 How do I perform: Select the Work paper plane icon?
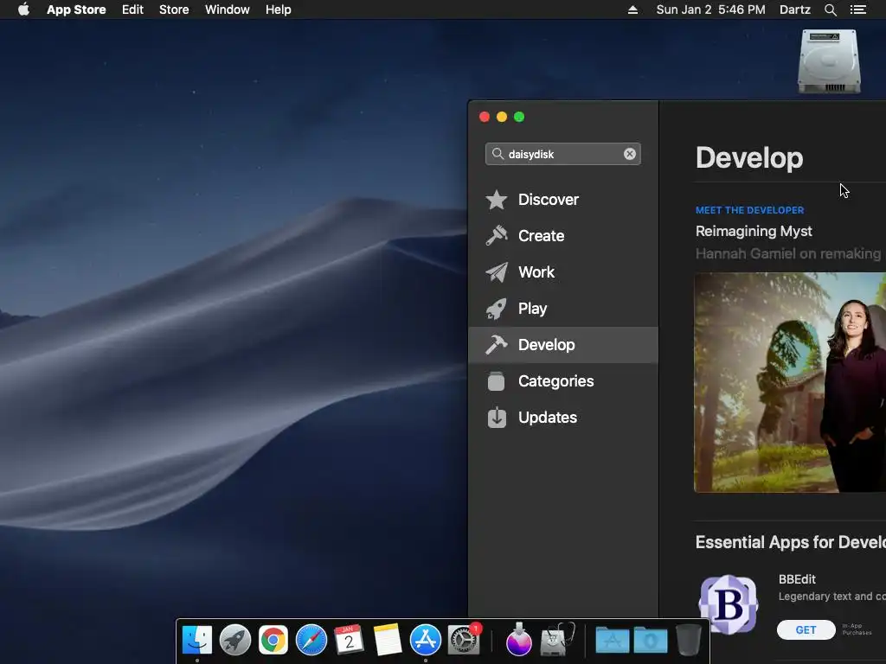tap(496, 272)
